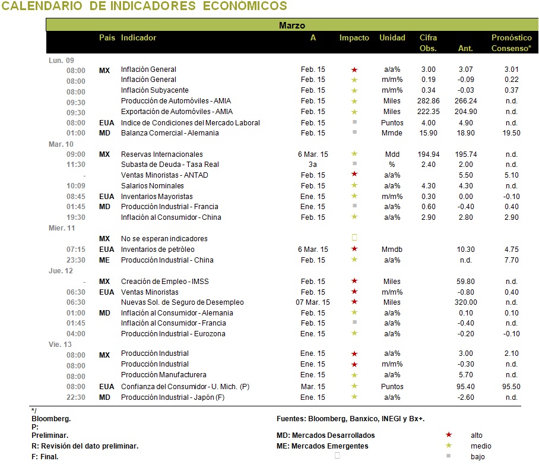Click the gray square next to 'bajo' legend
Screen dimensions: 539x464
(x=448, y=456)
